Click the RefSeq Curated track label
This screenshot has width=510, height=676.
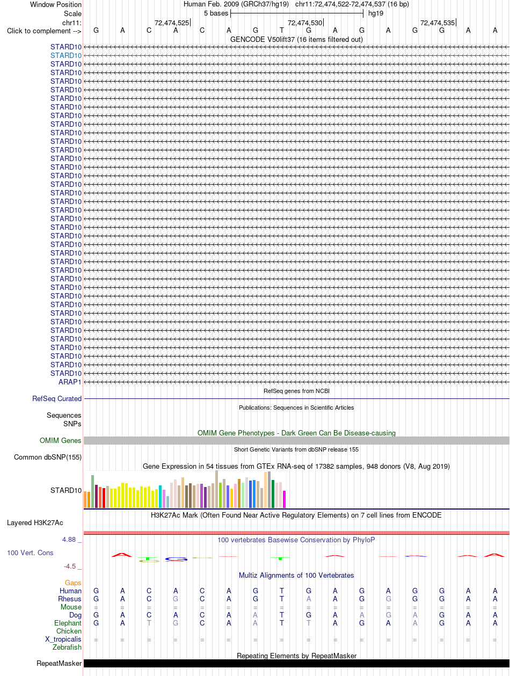57,398
